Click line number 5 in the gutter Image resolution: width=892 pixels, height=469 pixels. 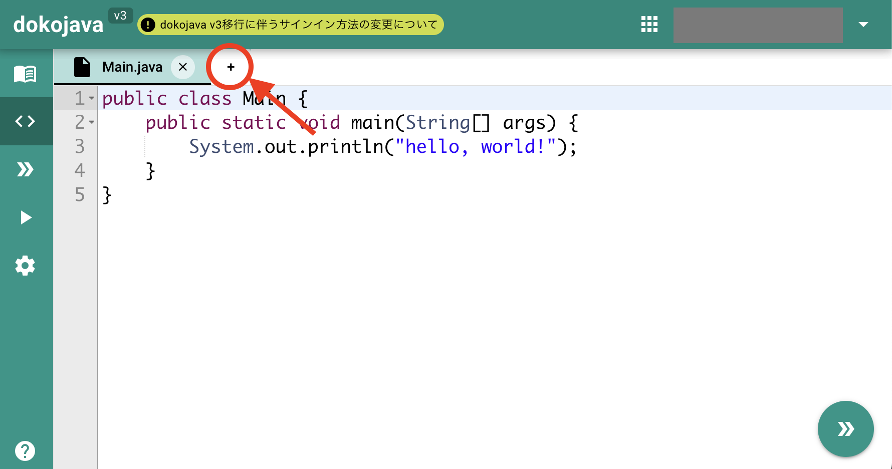coord(80,195)
